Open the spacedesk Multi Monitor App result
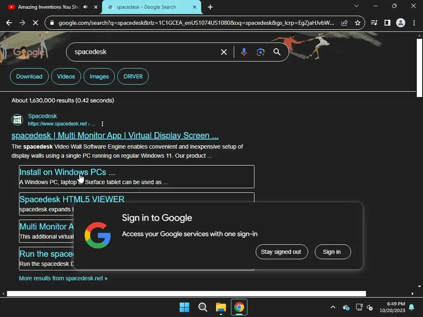Image resolution: width=423 pixels, height=317 pixels. (115, 135)
